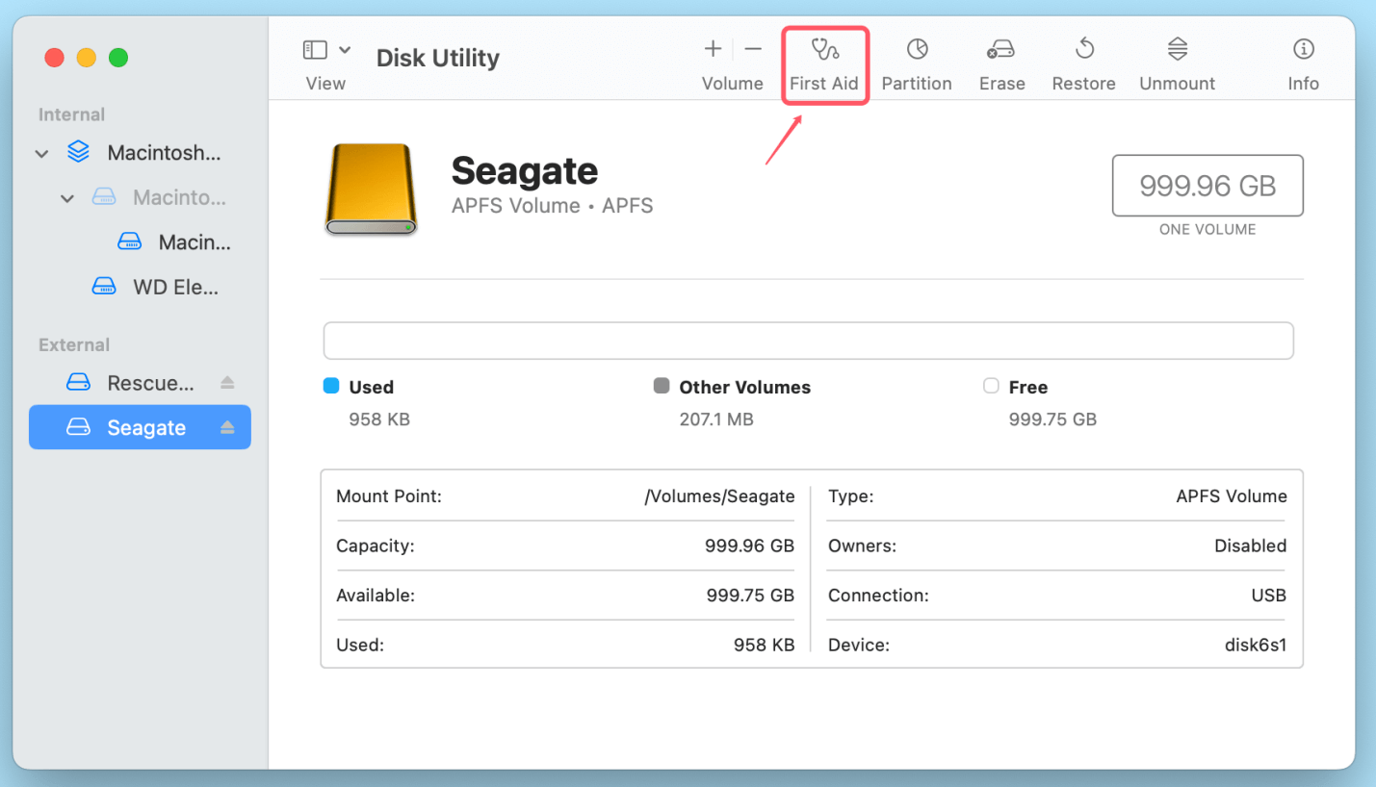Select the WD Elements drive in sidebar
Image resolution: width=1376 pixels, height=787 pixels.
tap(154, 286)
